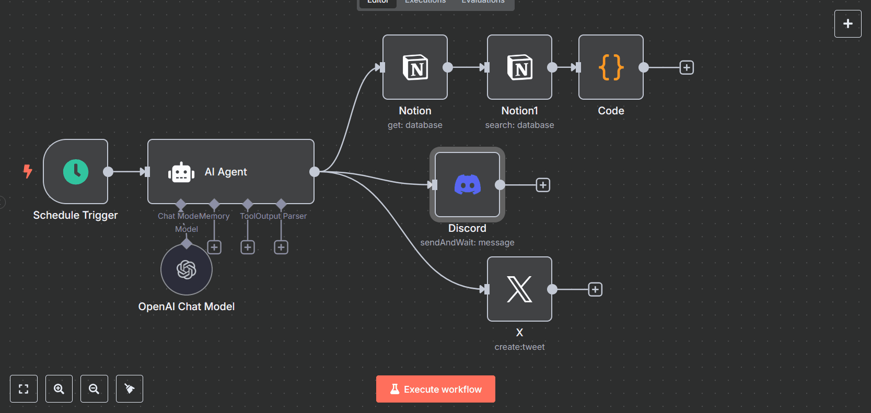Tidy up the workflow nodes
The image size is (871, 413).
pos(130,388)
